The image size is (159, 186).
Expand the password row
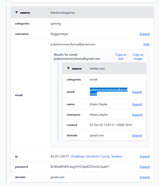[x=145, y=167]
